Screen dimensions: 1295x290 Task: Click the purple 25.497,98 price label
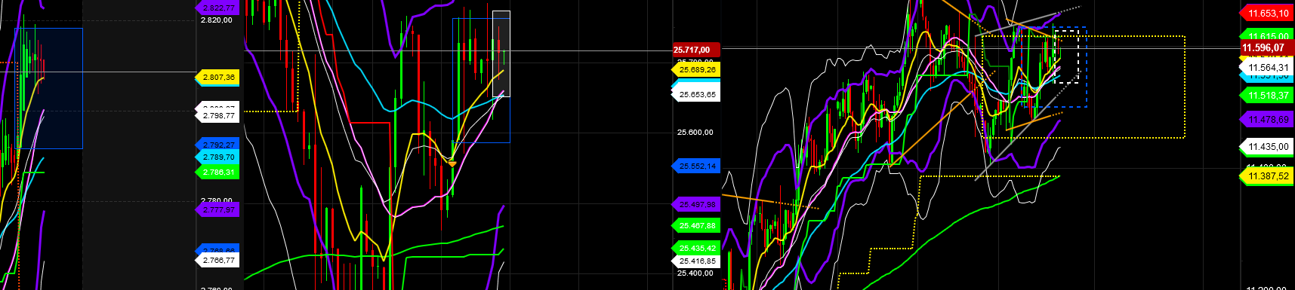click(696, 204)
